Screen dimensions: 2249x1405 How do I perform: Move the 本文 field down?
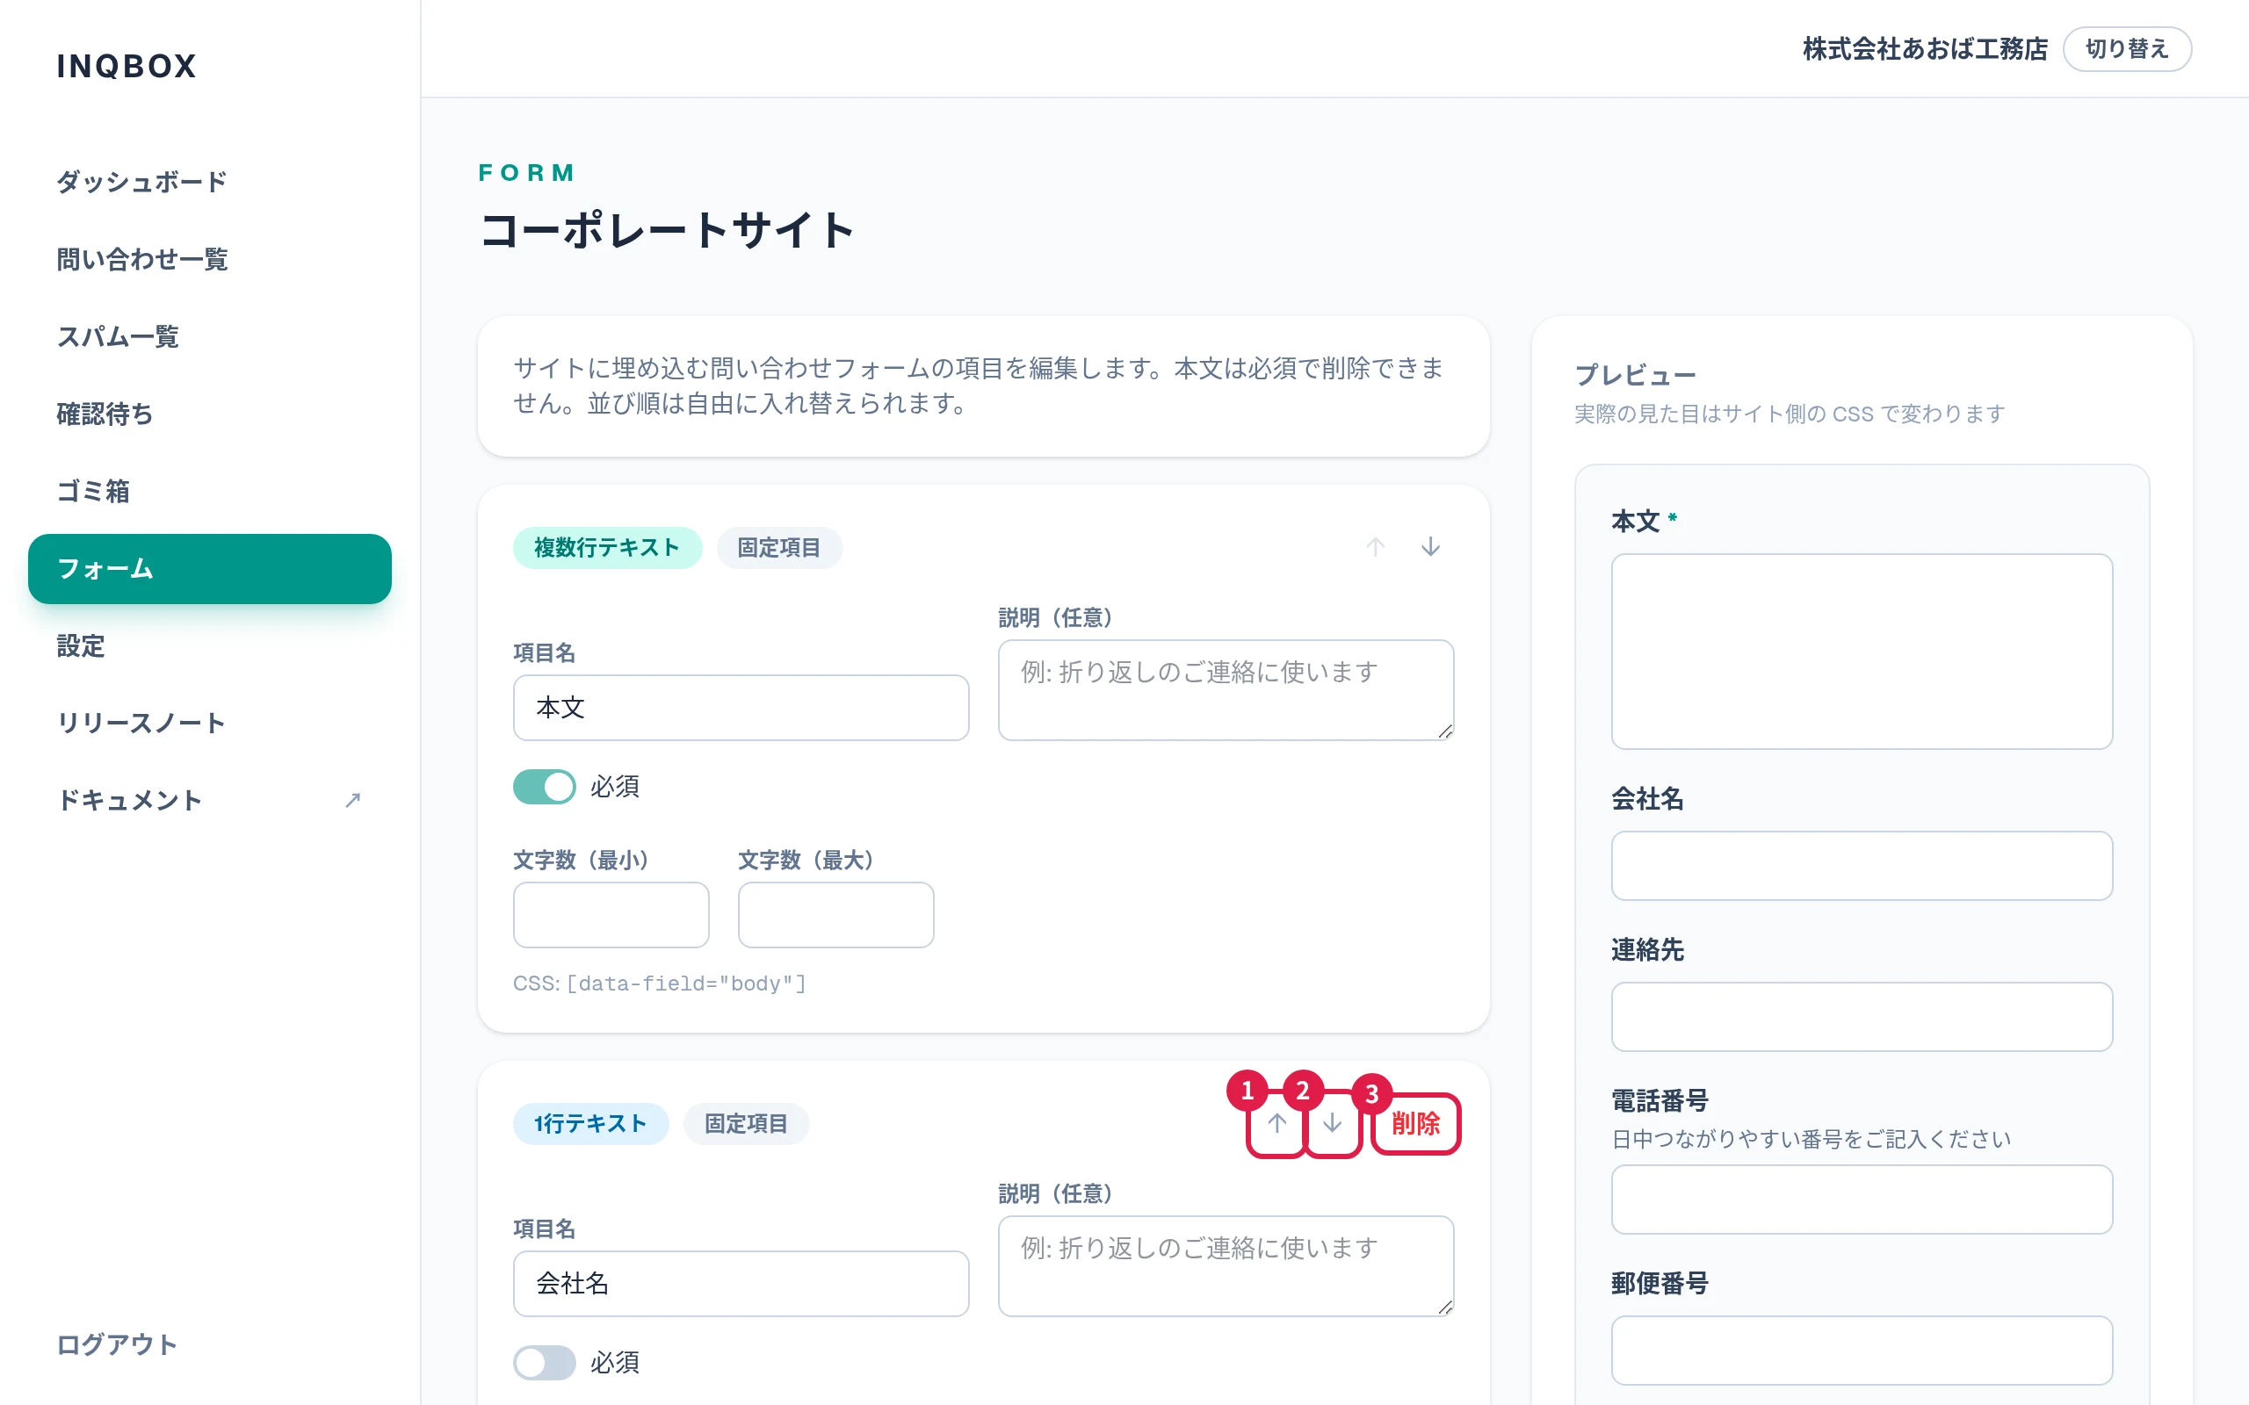point(1430,547)
